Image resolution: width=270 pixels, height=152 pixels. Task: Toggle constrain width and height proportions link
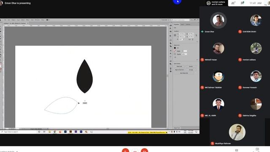coord(196,35)
